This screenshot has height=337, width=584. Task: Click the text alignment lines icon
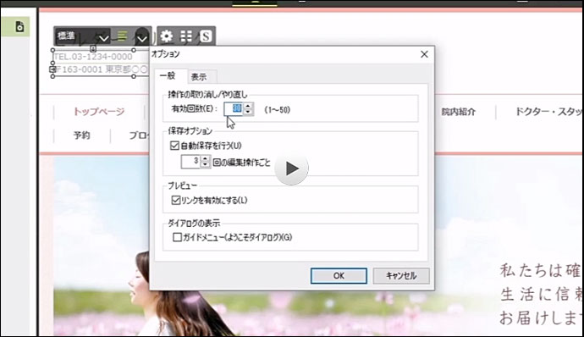point(122,36)
